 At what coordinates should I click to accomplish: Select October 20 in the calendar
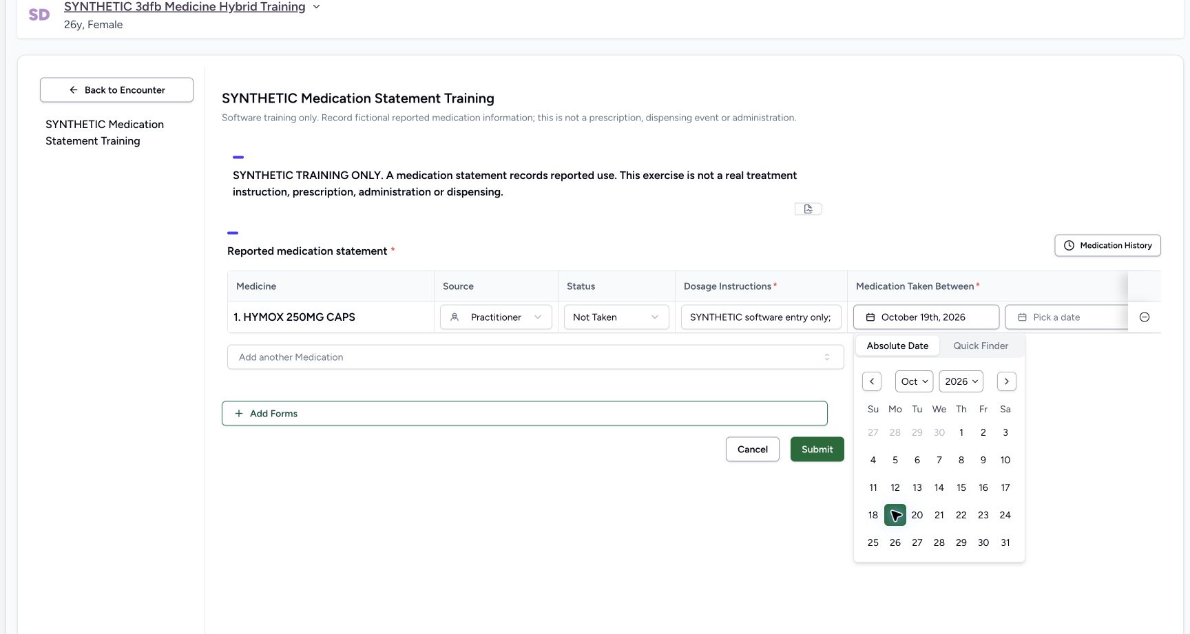click(917, 515)
